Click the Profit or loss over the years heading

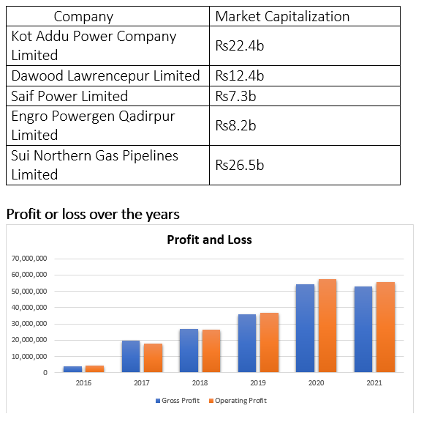(93, 214)
